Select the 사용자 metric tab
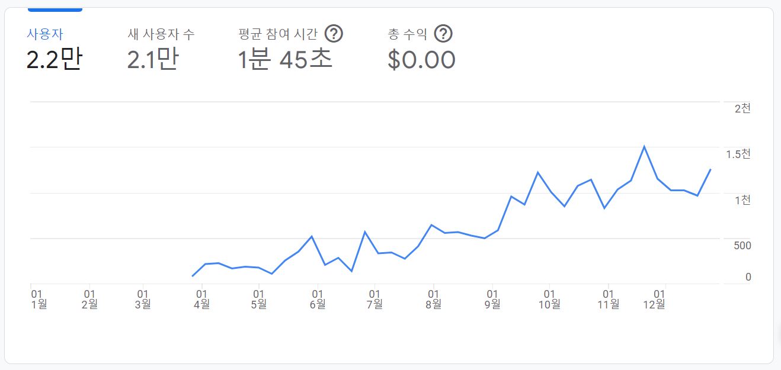Viewport: 781px width, 370px height. pos(45,34)
